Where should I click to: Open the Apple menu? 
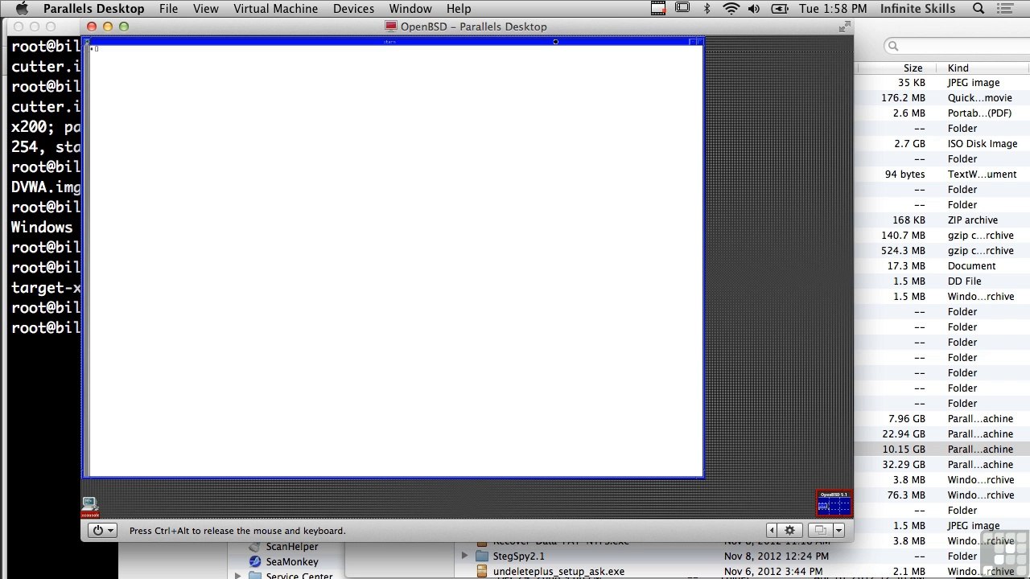click(22, 9)
